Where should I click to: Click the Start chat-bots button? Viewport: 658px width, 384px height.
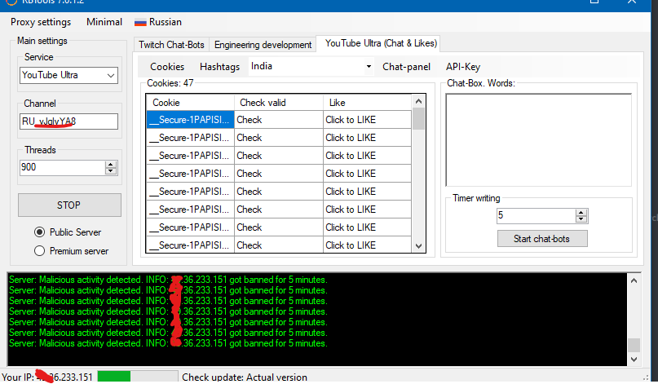542,239
